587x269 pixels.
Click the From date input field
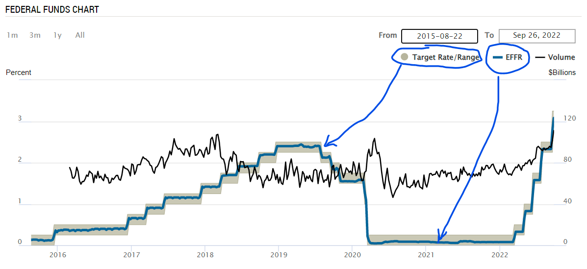[439, 36]
